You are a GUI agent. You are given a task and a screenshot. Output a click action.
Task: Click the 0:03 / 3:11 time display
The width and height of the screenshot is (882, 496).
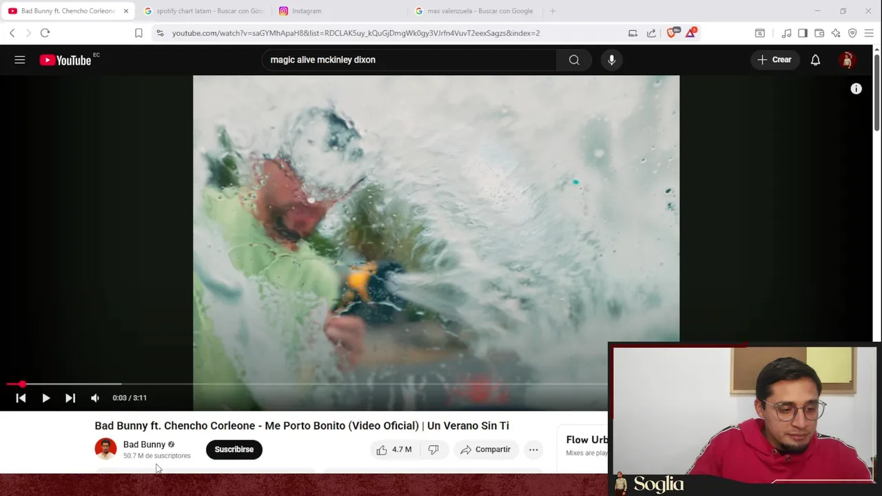click(x=130, y=398)
